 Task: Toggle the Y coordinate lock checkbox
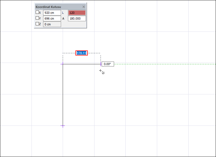click(x=37, y=18)
